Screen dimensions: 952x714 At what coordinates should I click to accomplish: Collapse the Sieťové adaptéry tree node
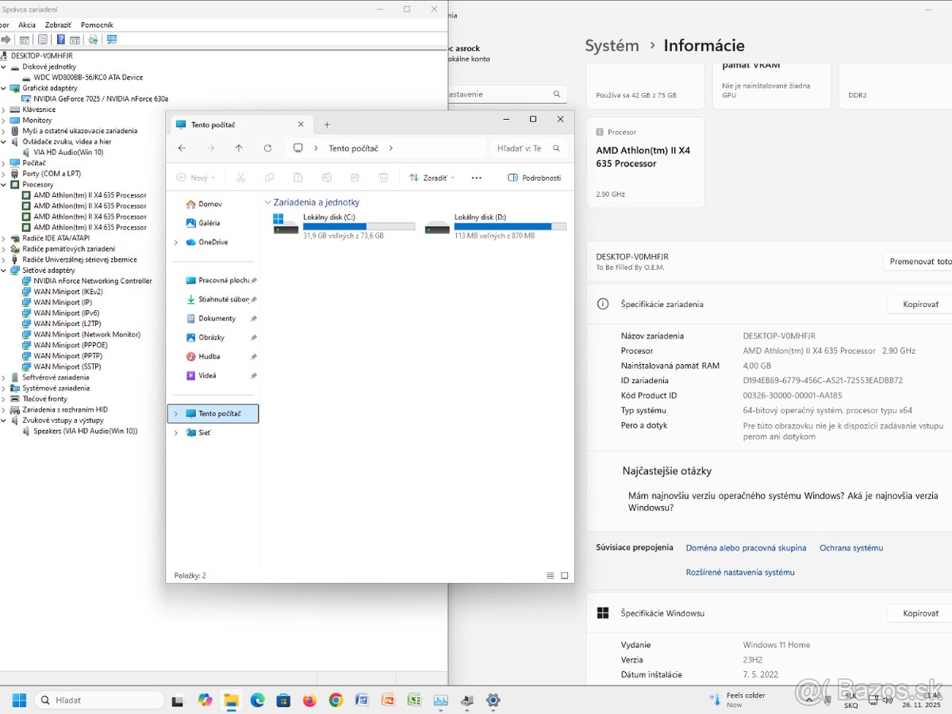click(x=3, y=271)
